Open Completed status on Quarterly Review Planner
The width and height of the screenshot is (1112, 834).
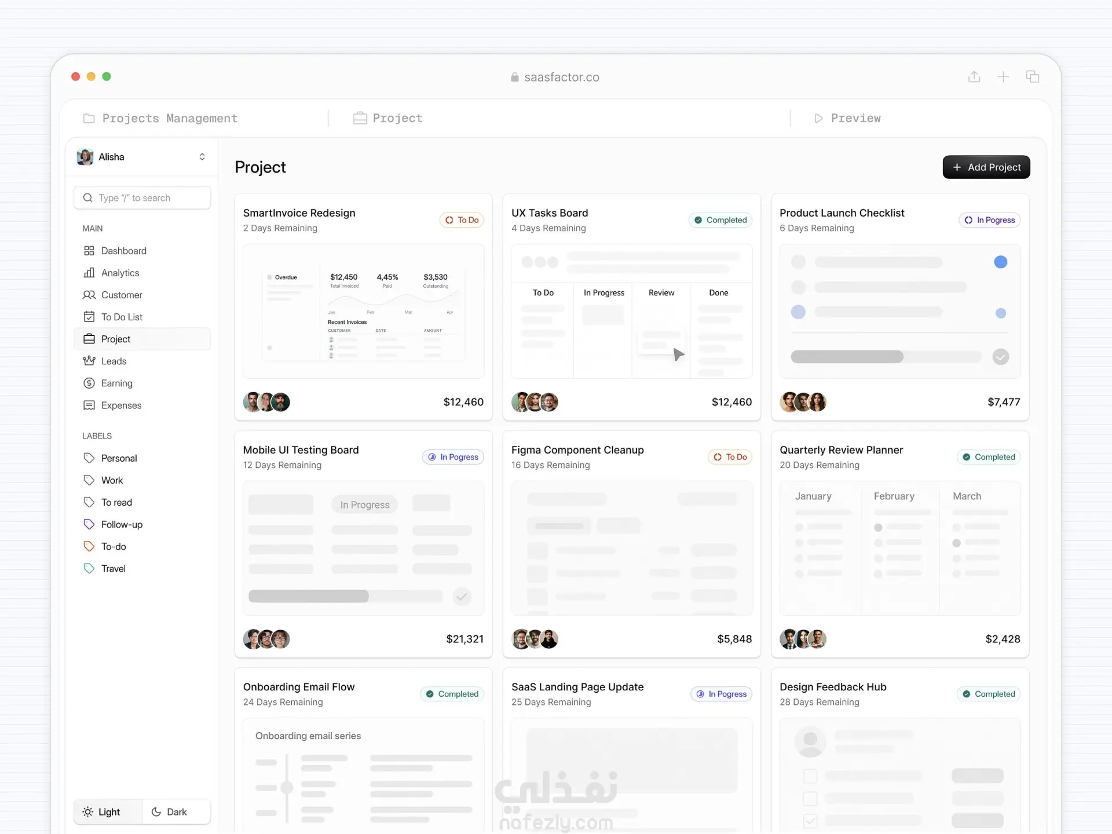tap(989, 457)
